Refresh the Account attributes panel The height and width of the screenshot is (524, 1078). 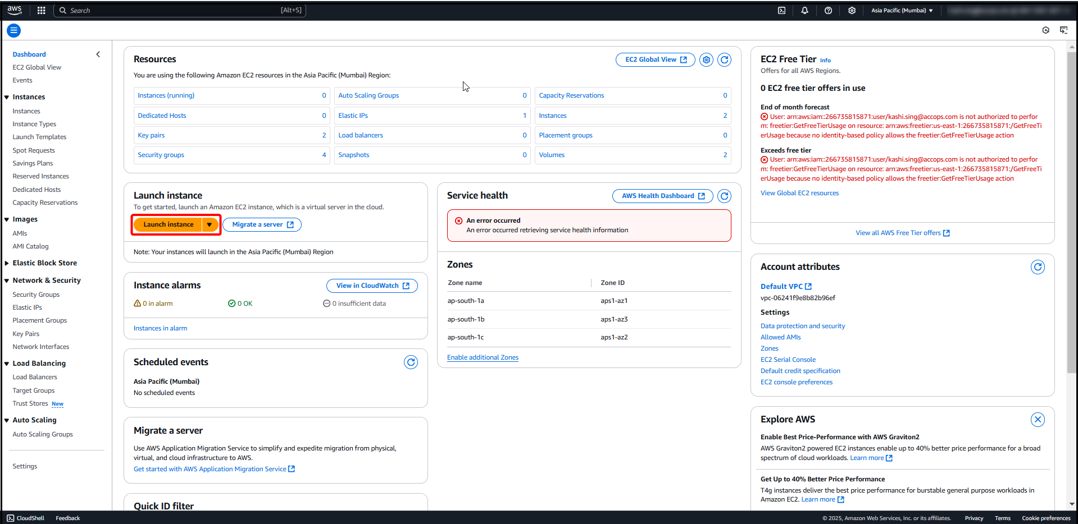[1038, 267]
